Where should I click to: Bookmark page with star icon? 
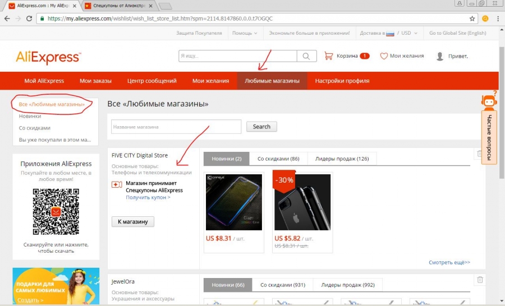coord(472,18)
